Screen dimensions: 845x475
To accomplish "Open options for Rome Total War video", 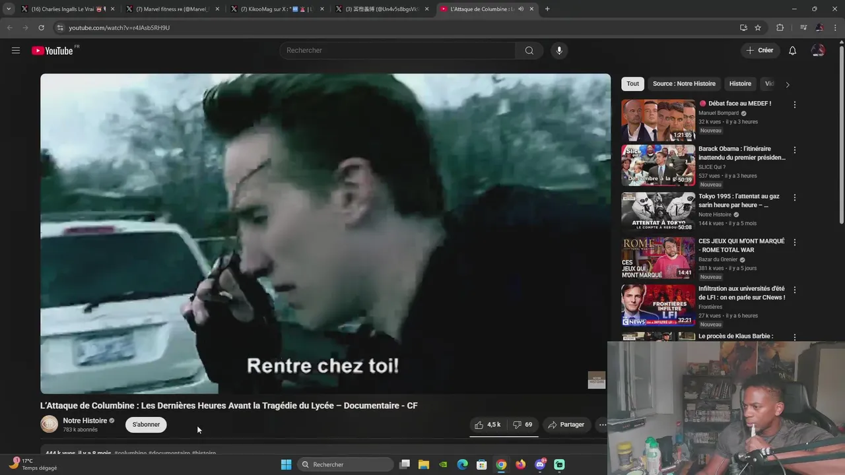I will tap(795, 242).
